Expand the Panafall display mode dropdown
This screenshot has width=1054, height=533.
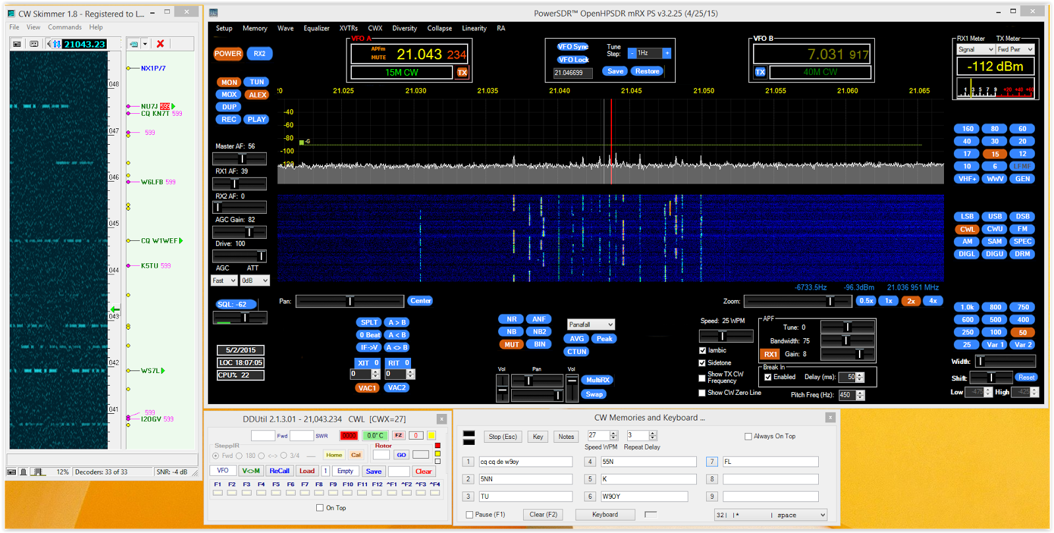pyautogui.click(x=591, y=324)
